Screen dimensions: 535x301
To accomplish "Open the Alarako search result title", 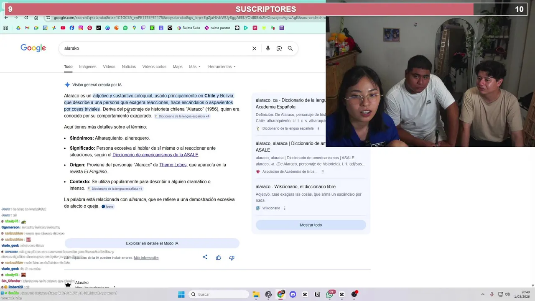I will (x=82, y=283).
